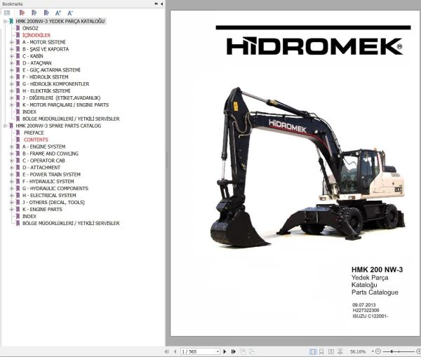Select D - ATAÇMAN bookmark
This screenshot has height=357, width=421.
(37, 63)
